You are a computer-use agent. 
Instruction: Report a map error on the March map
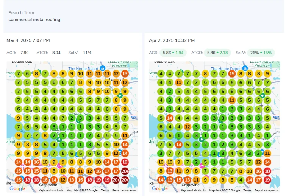coord(123,190)
